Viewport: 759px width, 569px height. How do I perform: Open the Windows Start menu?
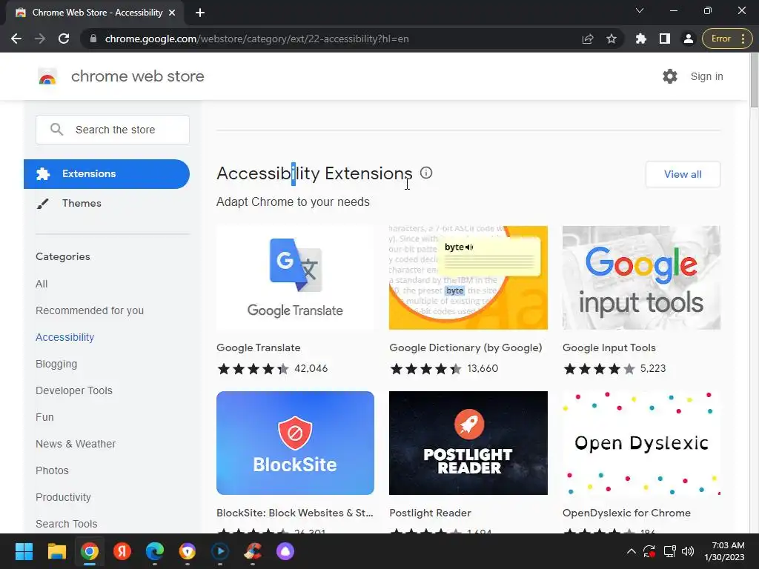(x=24, y=551)
